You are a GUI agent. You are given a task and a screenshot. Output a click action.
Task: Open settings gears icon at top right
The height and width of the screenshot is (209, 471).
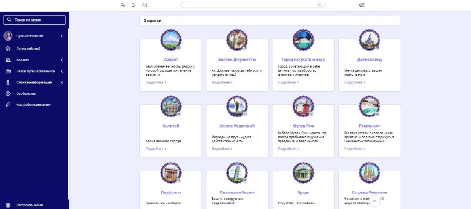361,6
